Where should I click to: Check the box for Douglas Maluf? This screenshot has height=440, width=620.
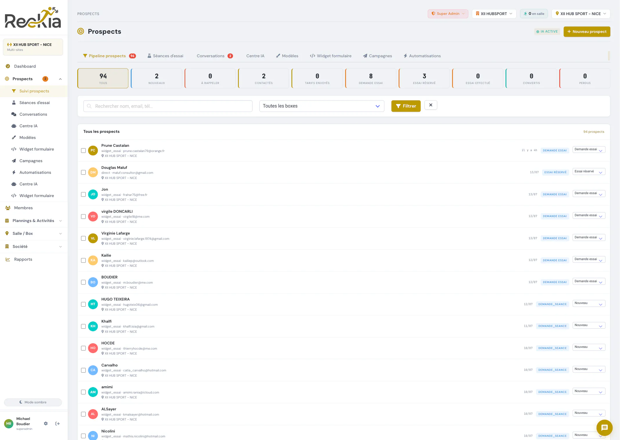tap(83, 172)
